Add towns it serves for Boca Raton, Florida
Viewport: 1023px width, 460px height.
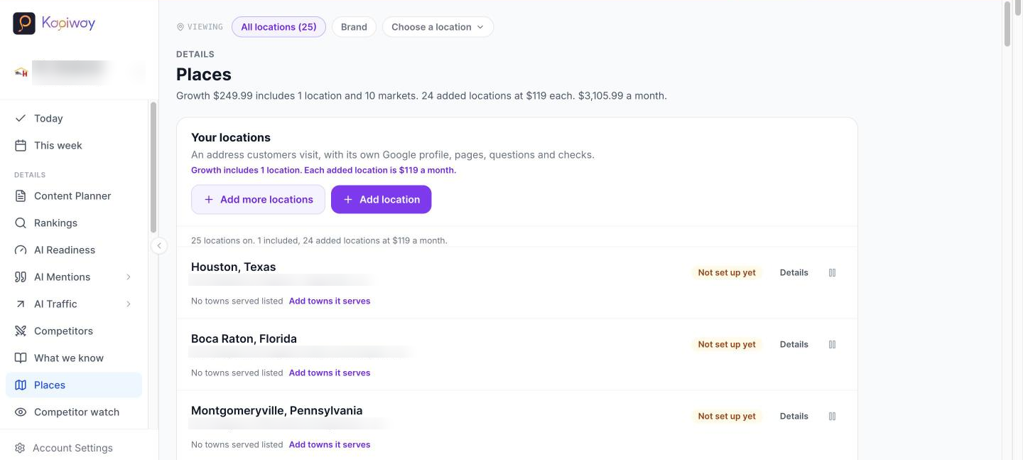[x=330, y=373]
